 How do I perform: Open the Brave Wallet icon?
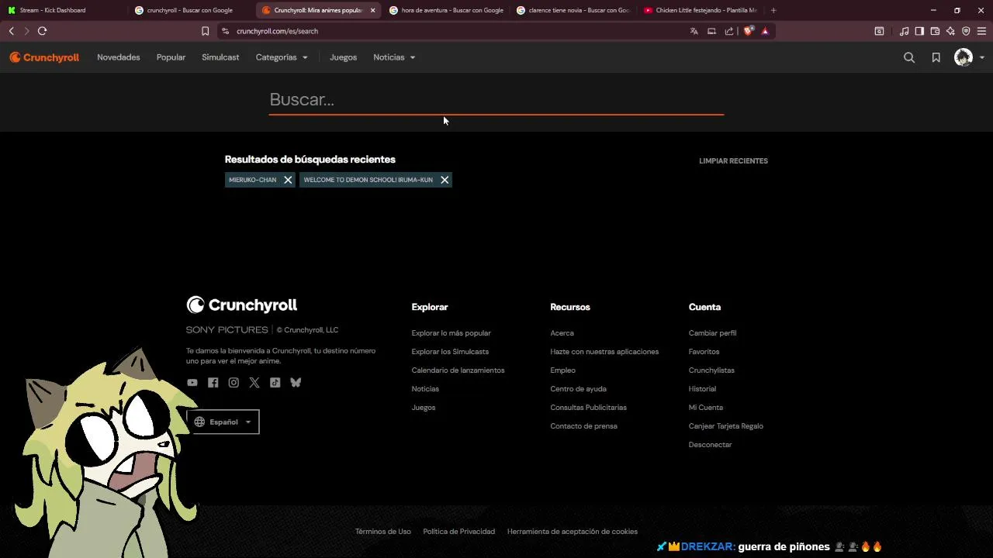coord(935,31)
